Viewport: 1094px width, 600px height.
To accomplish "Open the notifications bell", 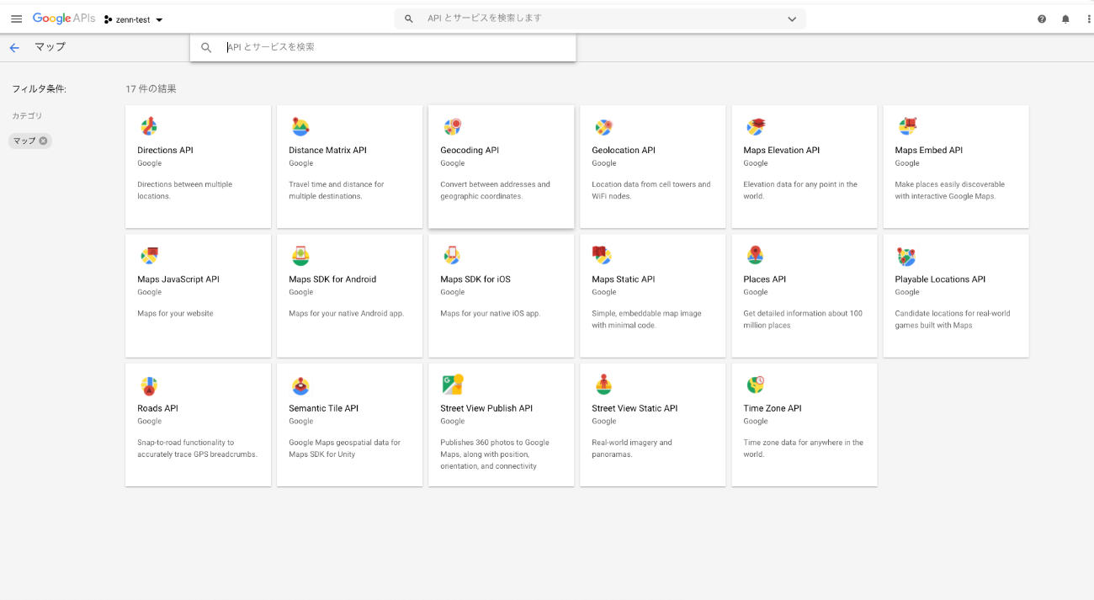I will (1065, 19).
